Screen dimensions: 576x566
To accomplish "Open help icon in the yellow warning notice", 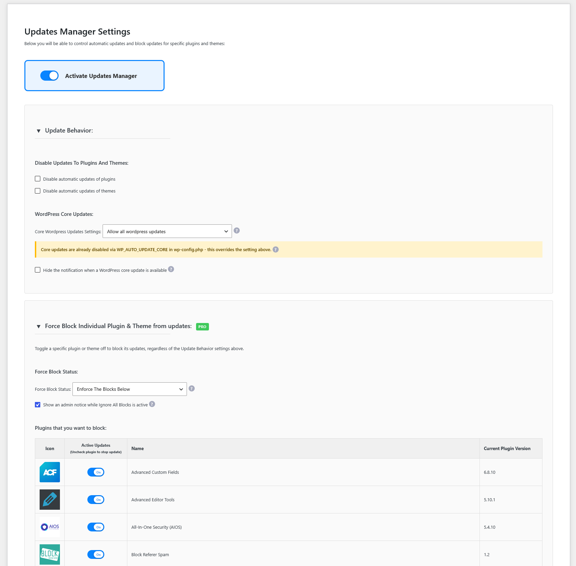I will [276, 249].
